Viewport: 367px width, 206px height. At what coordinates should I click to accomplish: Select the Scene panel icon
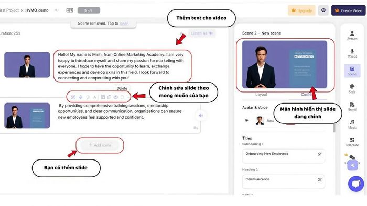pos(352,71)
